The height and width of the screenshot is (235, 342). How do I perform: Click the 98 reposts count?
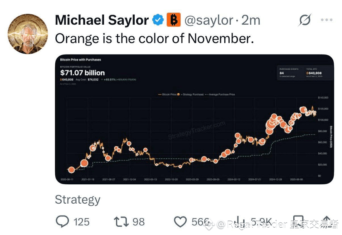139,222
